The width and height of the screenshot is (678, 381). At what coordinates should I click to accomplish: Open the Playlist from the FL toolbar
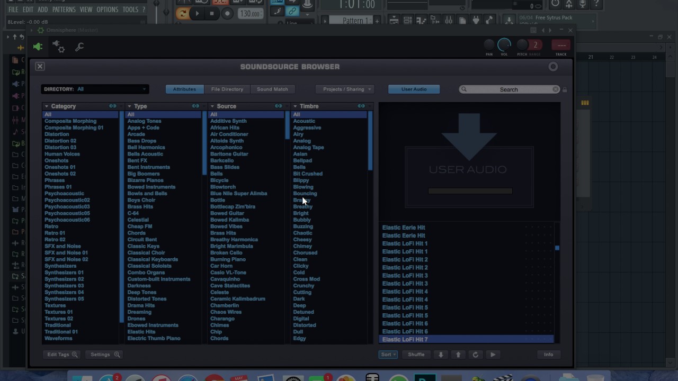(394, 20)
